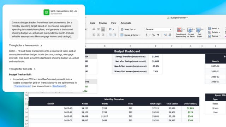Image resolution: width=226 pixels, height=127 pixels.
Task: Expand 'Thought for a few seconds' chevron
Action: 41,46
